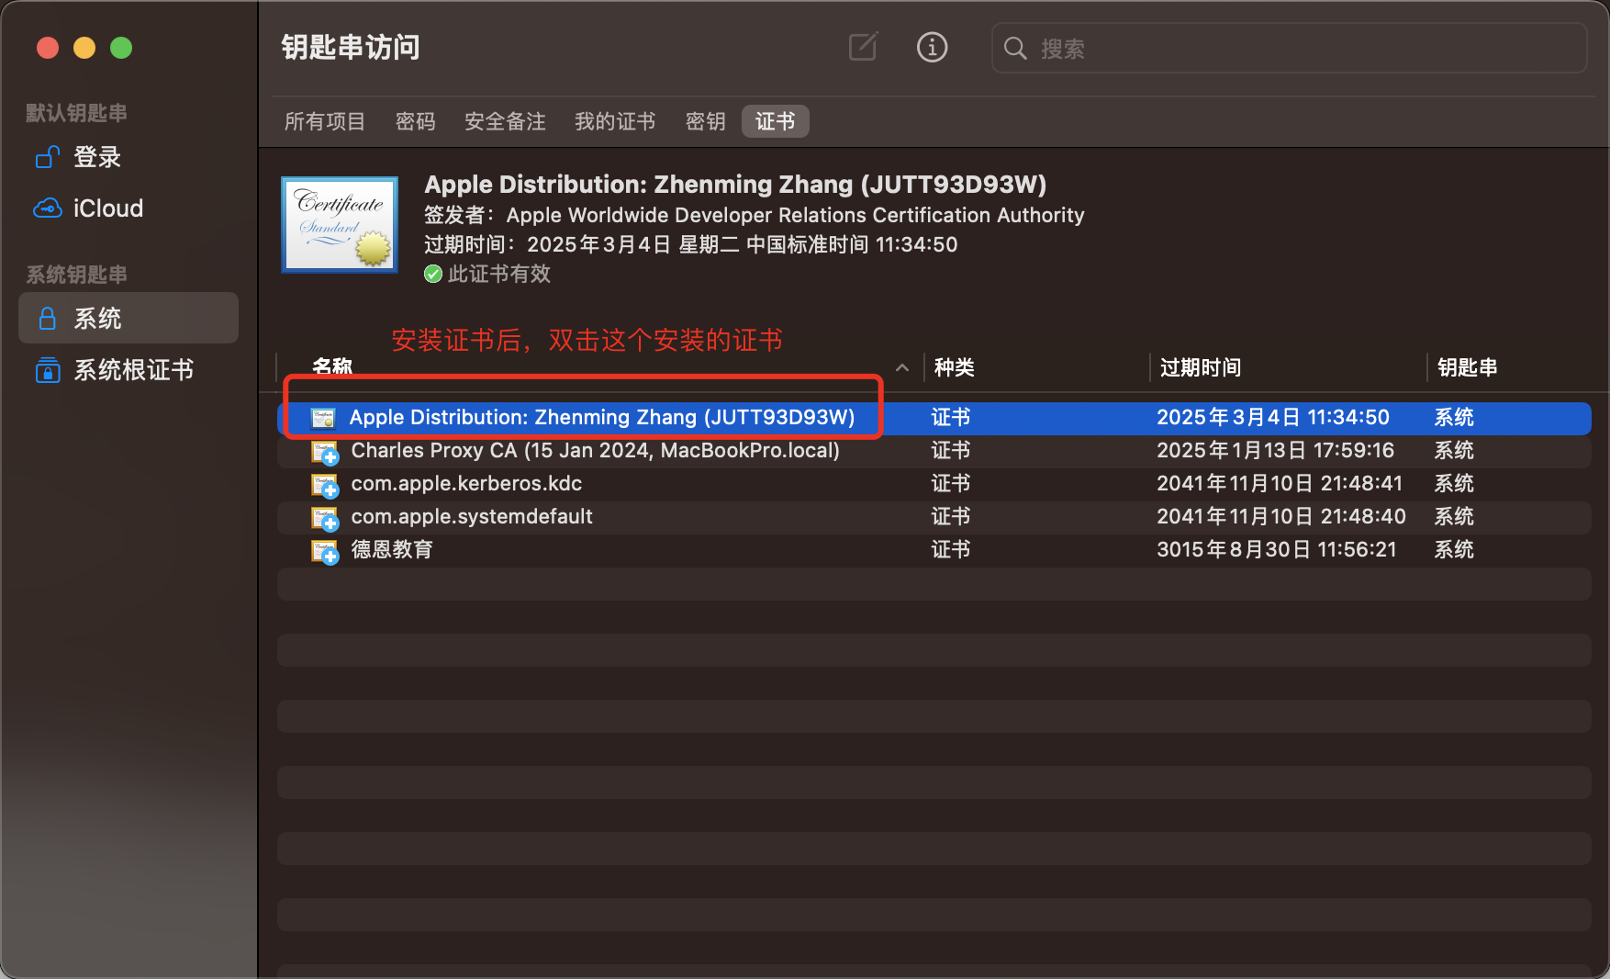Screen dimensions: 1610x979
Task: Click expiry 2025年1月13日 17:59:16 cell
Action: point(1275,450)
